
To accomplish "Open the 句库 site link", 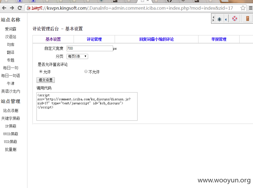I will (x=11, y=45).
